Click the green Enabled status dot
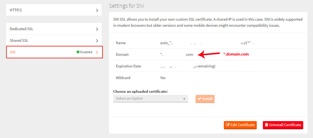This screenshot has width=313, height=138. click(78, 52)
